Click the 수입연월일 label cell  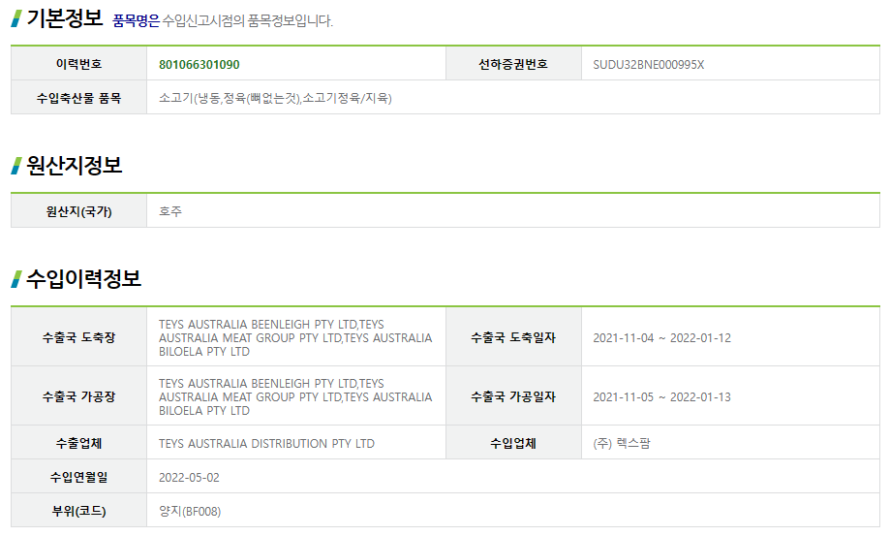pyautogui.click(x=78, y=477)
